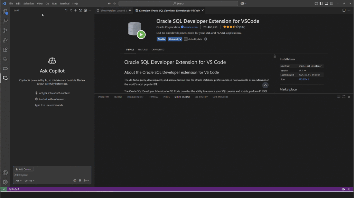Open the Run and Debug view
The width and height of the screenshot is (354, 198).
pos(5,40)
